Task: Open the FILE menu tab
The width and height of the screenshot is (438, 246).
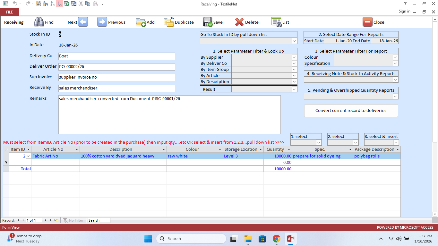Action: point(9,12)
